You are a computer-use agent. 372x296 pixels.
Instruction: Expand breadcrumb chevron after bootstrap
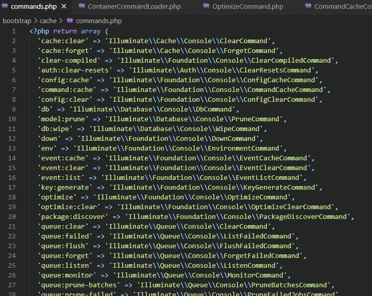coord(36,21)
